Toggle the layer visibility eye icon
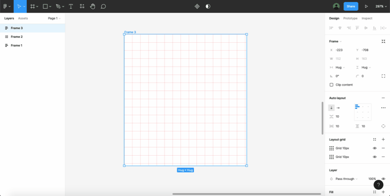This screenshot has width=390, height=196. 383,178
